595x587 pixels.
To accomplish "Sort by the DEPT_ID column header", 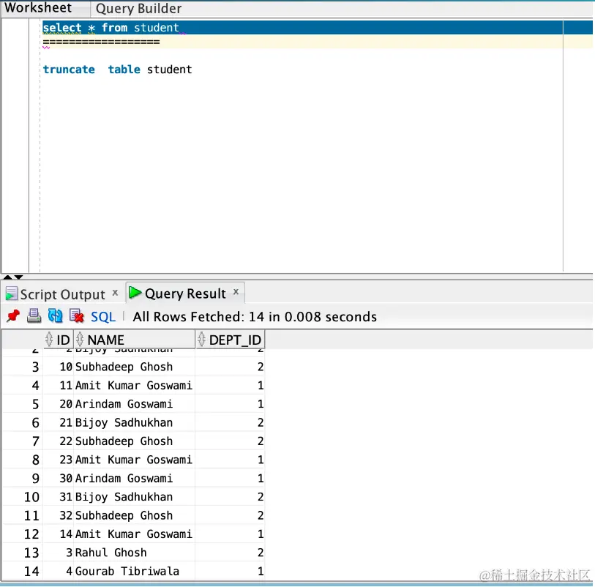I will 230,340.
